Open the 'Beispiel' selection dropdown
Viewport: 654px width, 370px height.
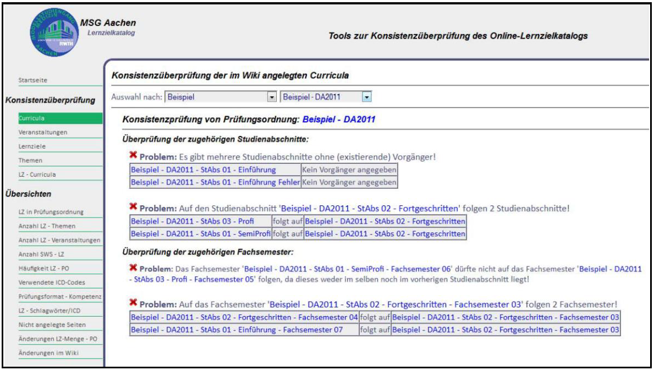270,97
